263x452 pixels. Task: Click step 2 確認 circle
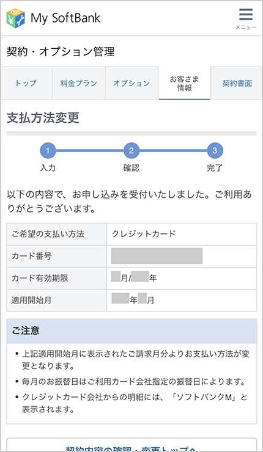pyautogui.click(x=131, y=150)
